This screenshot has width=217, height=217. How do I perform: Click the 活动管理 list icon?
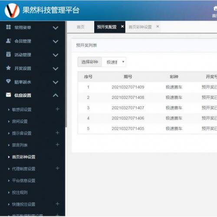click(8, 54)
